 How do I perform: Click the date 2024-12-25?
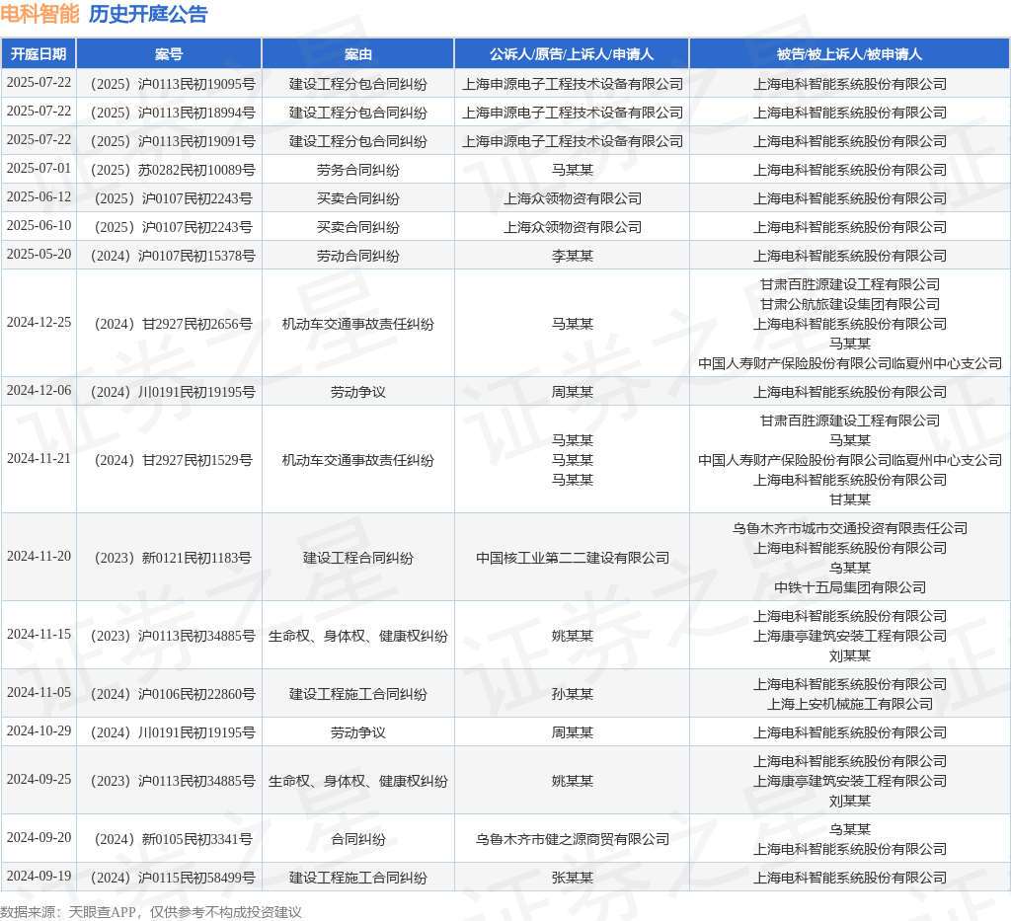(39, 322)
